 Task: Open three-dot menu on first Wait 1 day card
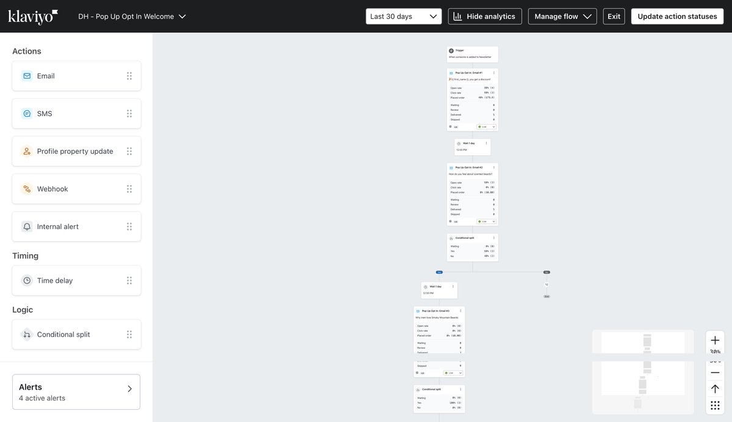pos(486,144)
